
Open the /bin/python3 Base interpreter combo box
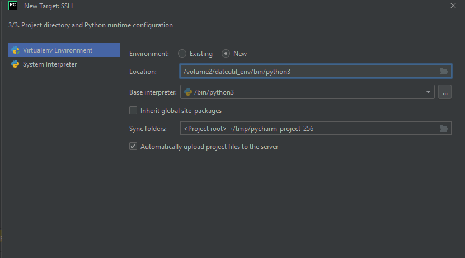[x=302, y=92]
